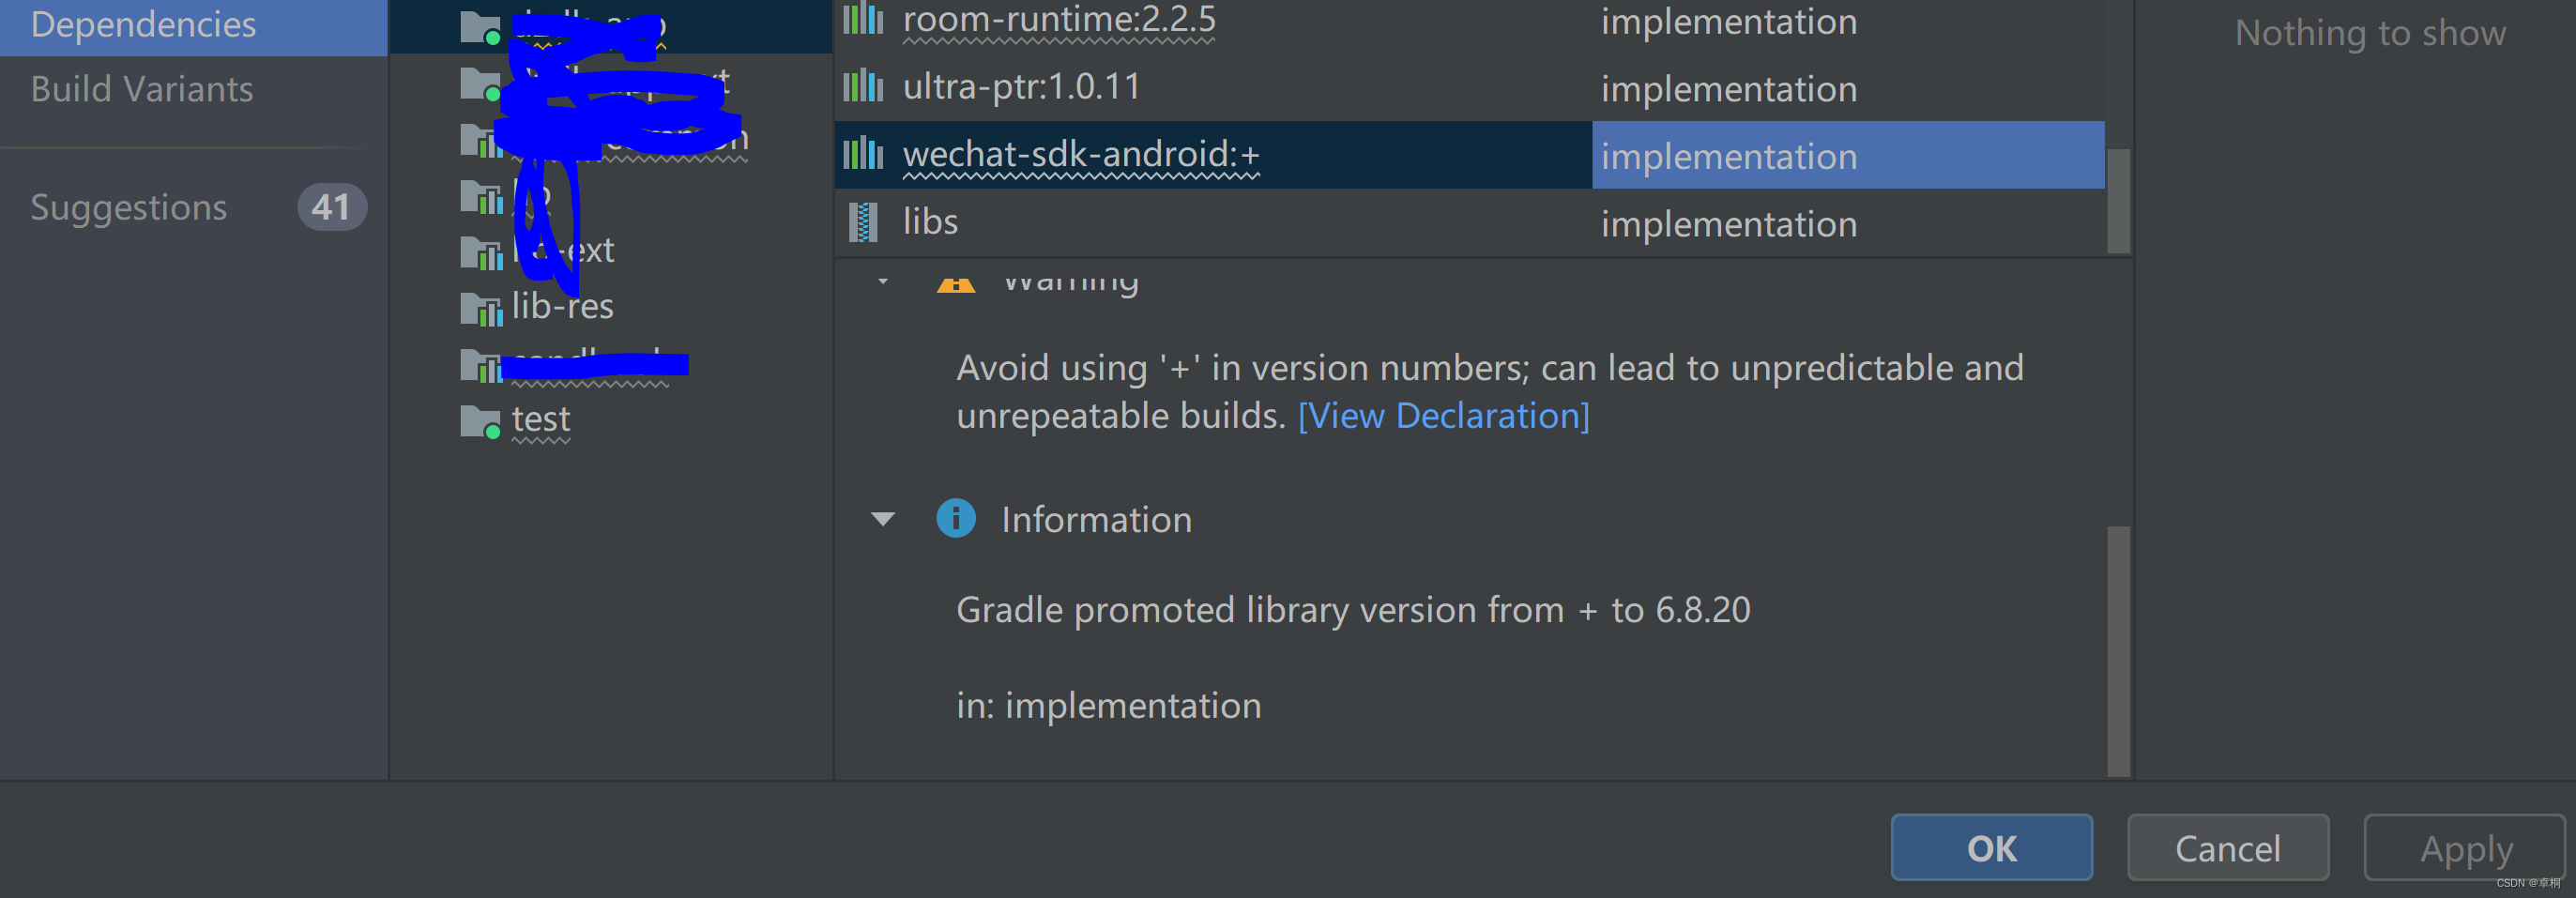The width and height of the screenshot is (2576, 898).
Task: Click the Information section heading
Action: click(x=1097, y=520)
